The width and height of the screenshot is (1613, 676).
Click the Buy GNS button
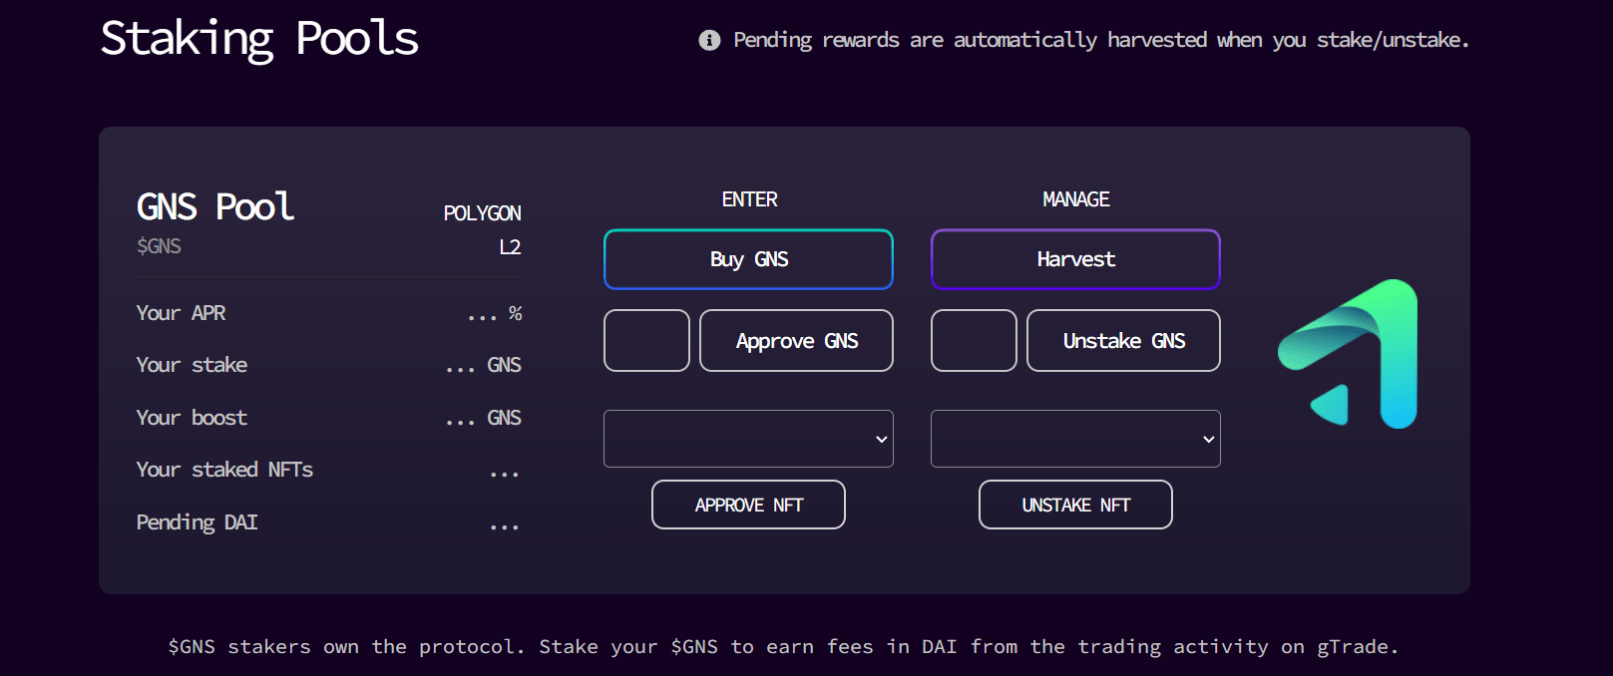click(748, 259)
